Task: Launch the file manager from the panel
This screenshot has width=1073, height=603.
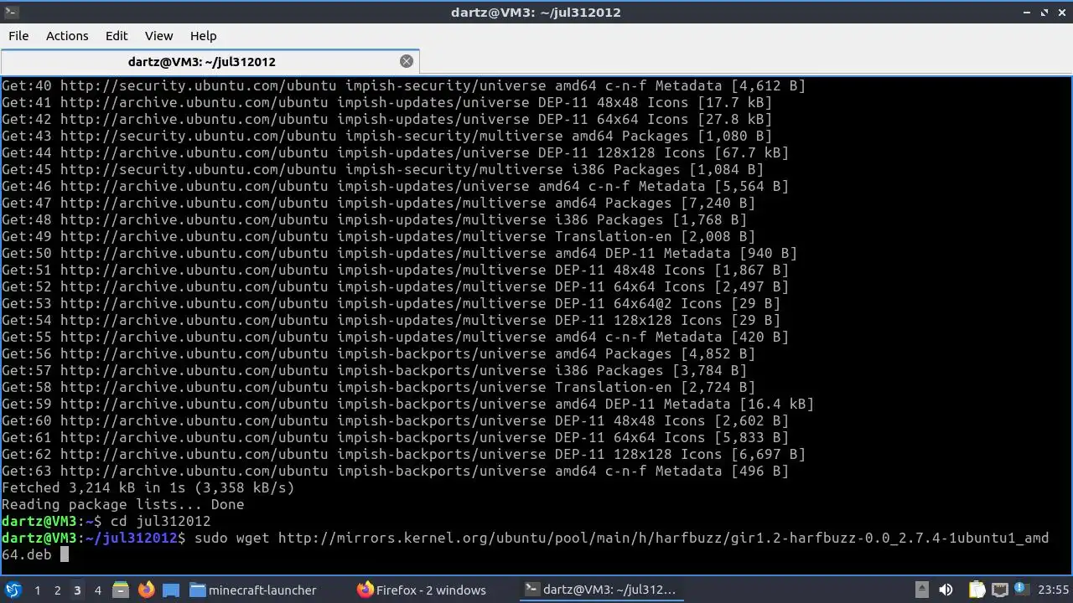Action: 120,590
